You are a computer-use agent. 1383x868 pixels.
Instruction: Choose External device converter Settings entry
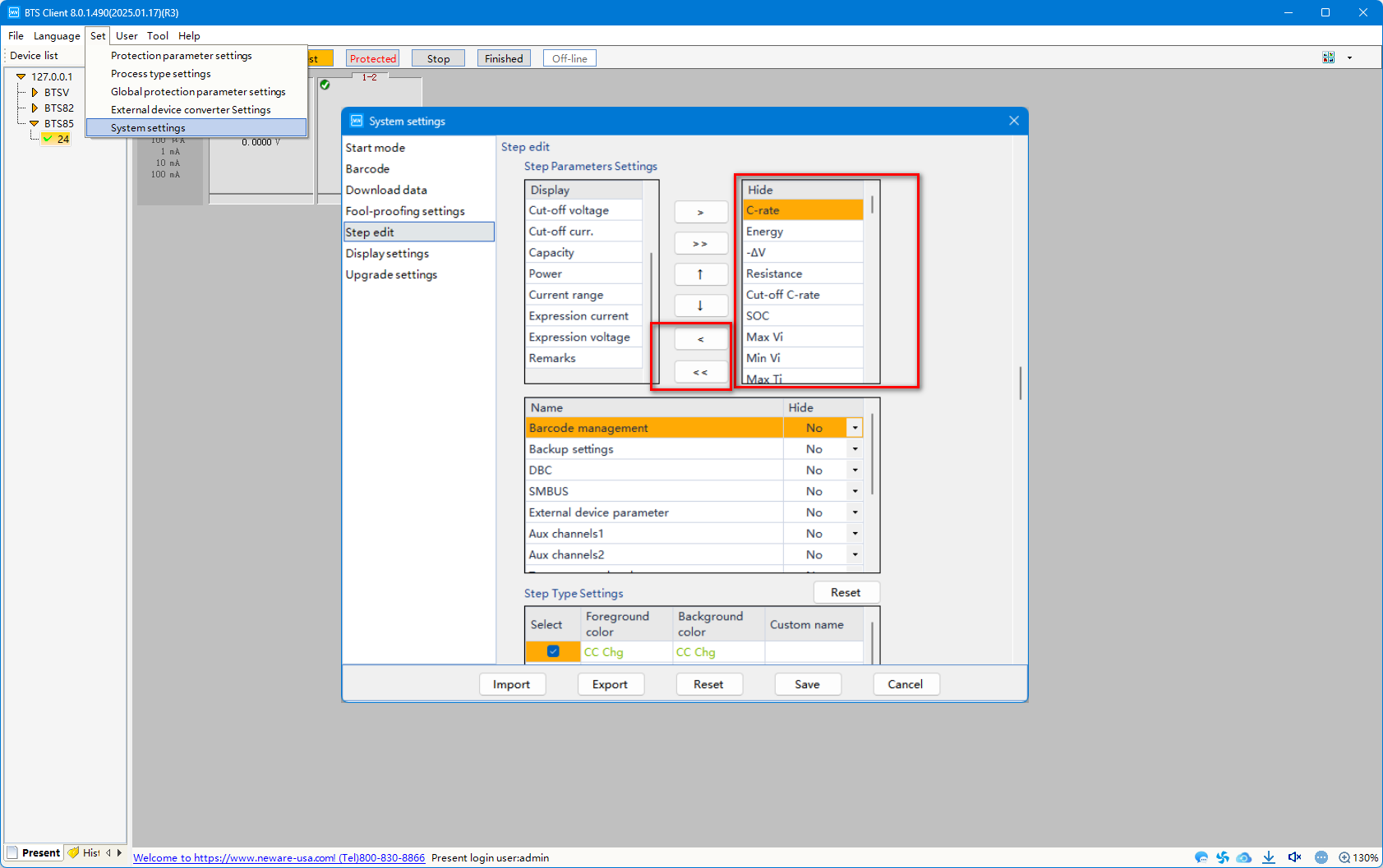pos(197,110)
